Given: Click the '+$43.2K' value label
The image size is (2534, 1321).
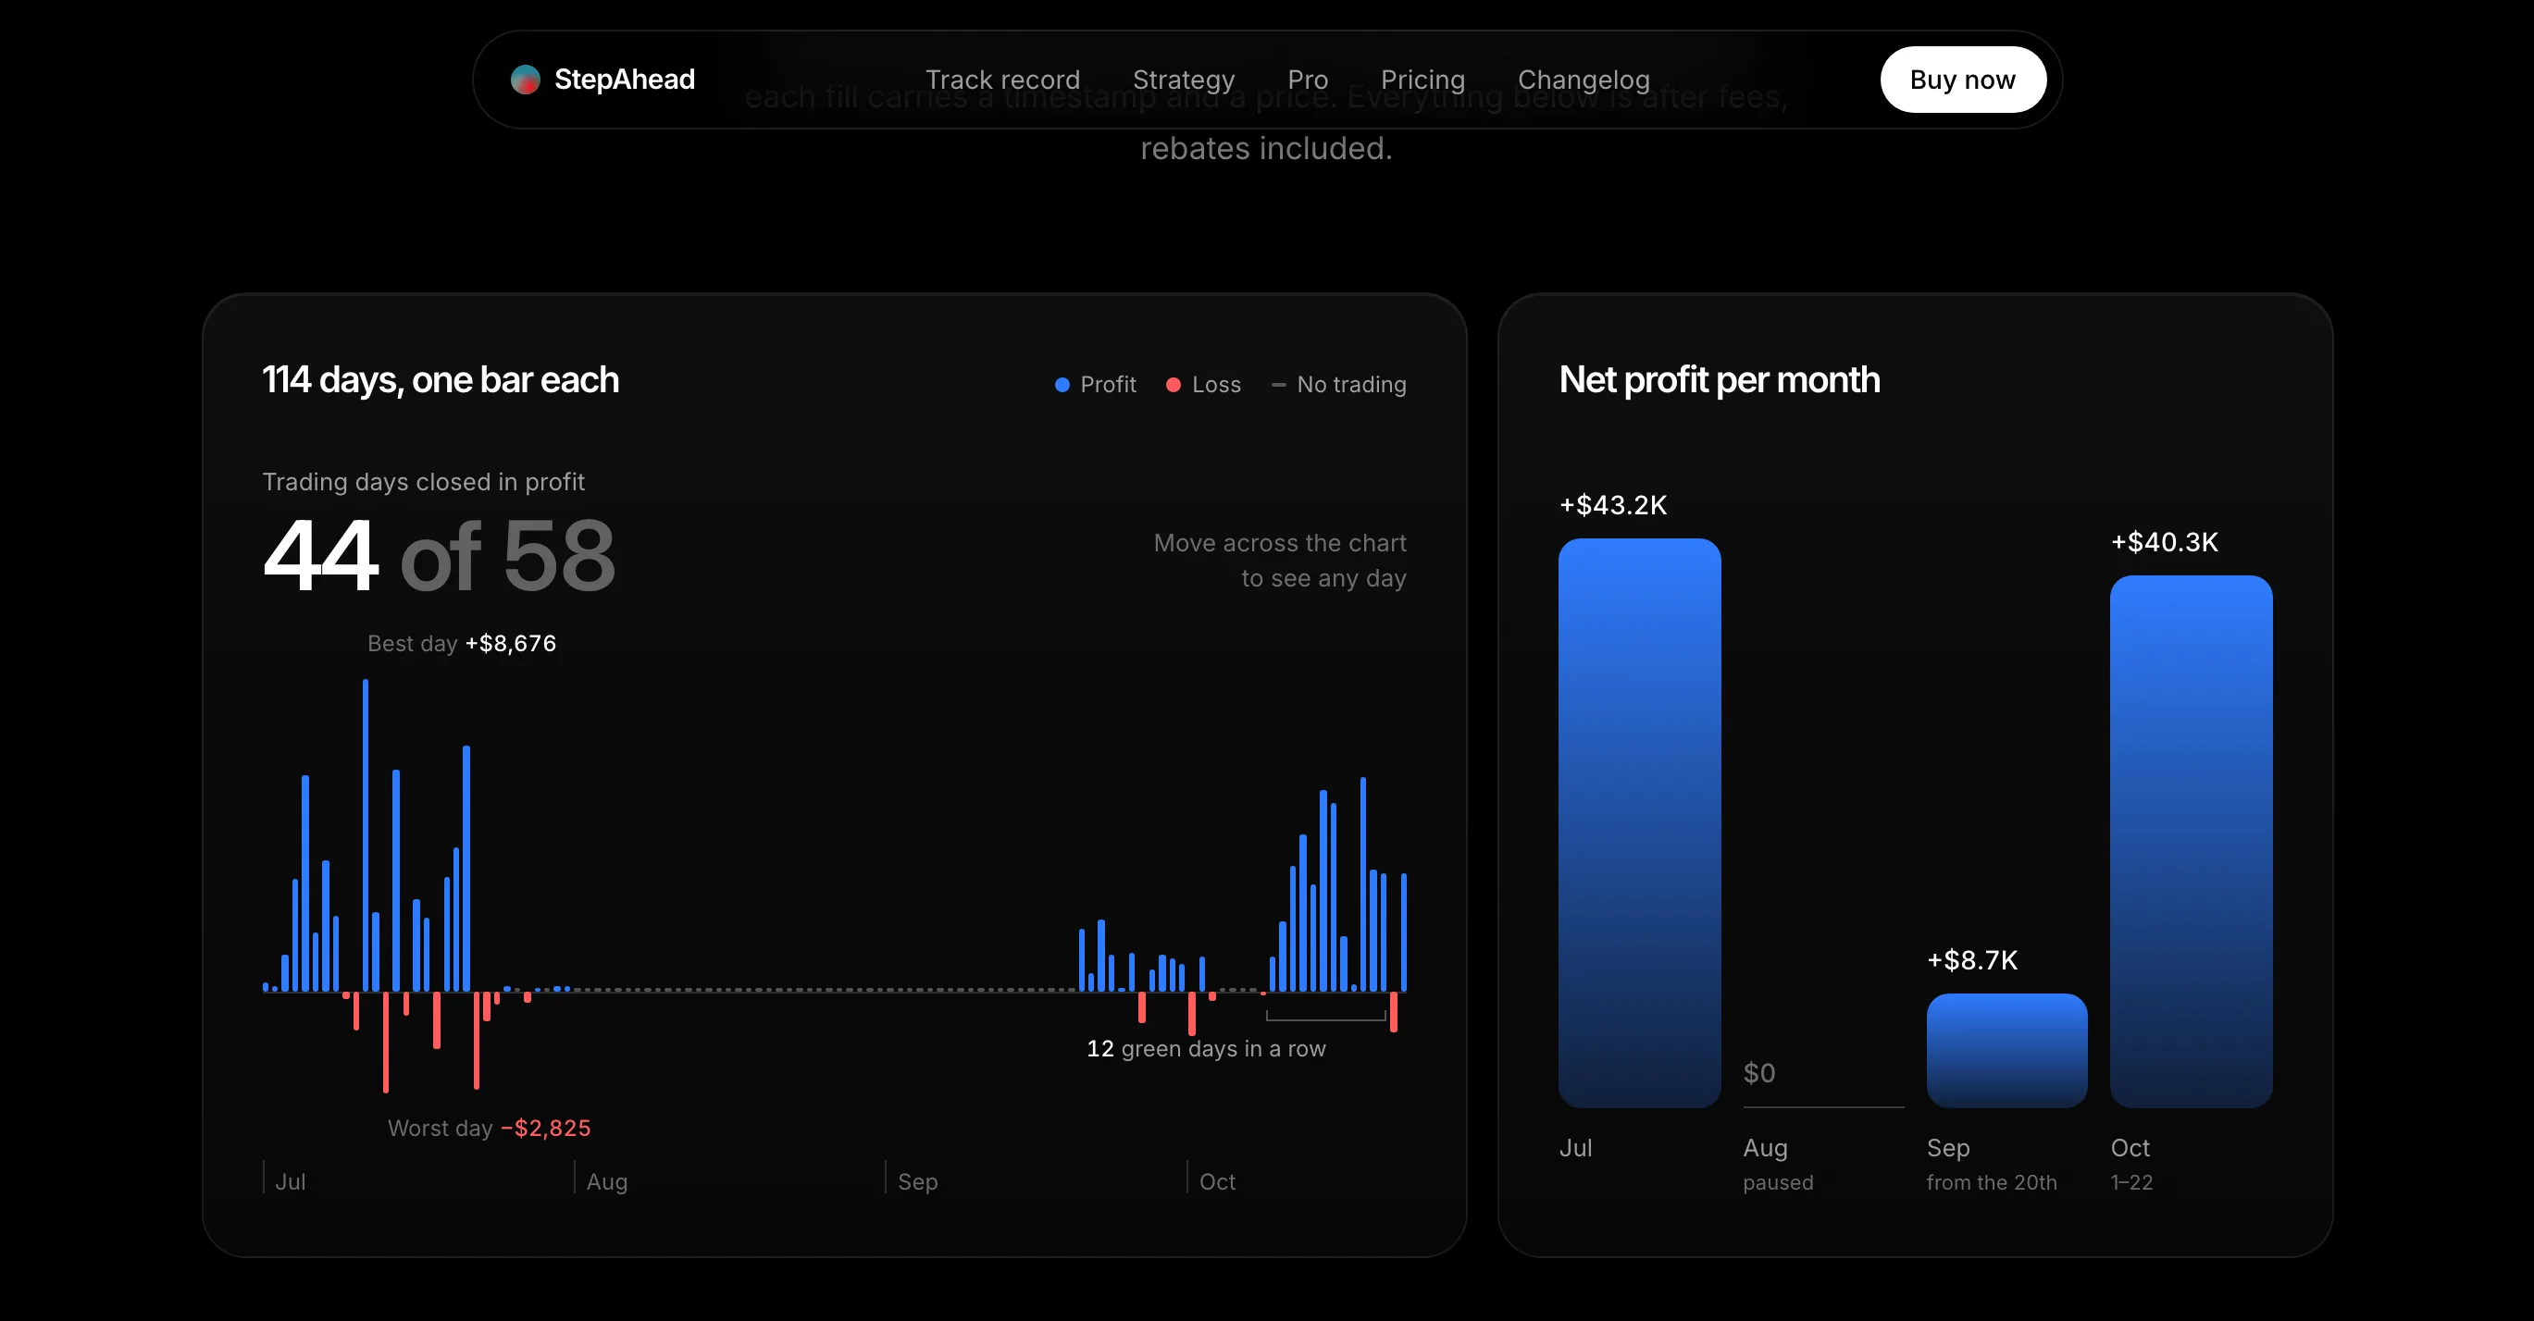Looking at the screenshot, I should (x=1612, y=505).
